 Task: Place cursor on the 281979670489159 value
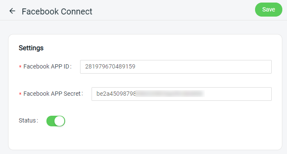[x=110, y=66]
